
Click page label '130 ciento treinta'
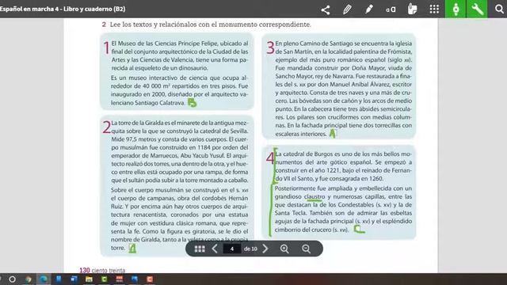pos(102,270)
